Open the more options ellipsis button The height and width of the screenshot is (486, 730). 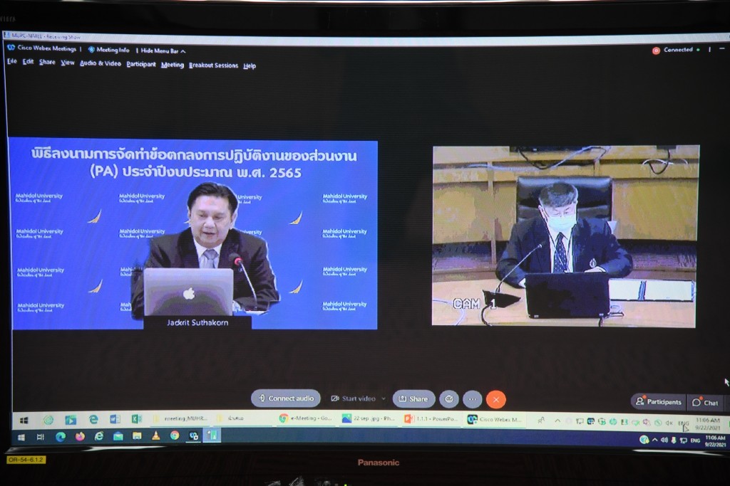point(473,399)
